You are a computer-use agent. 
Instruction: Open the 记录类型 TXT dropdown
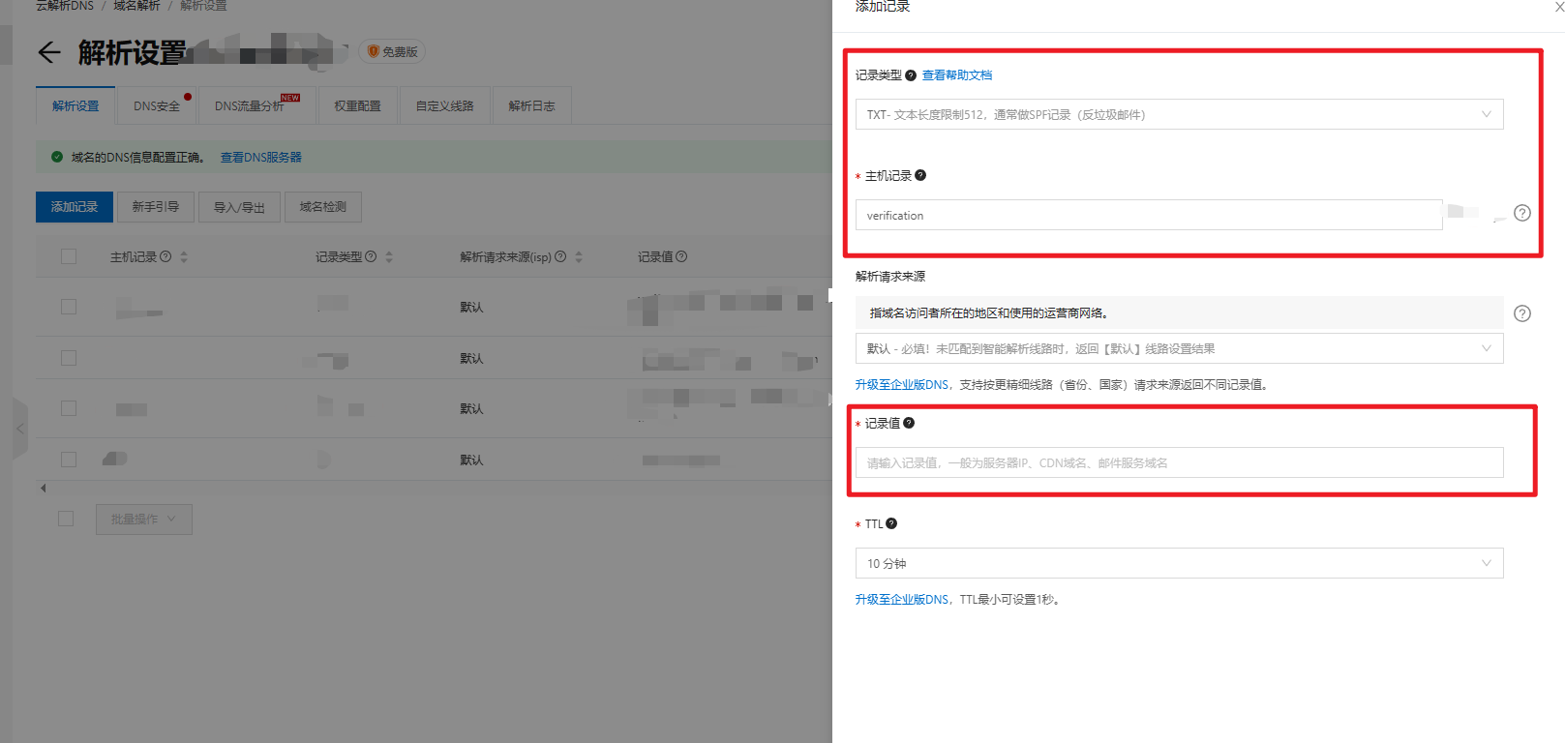point(1179,114)
